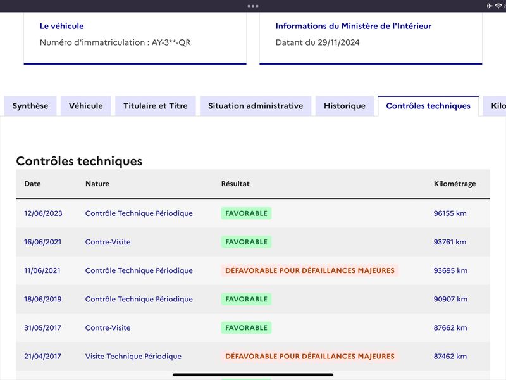Click the Date column header

33,184
